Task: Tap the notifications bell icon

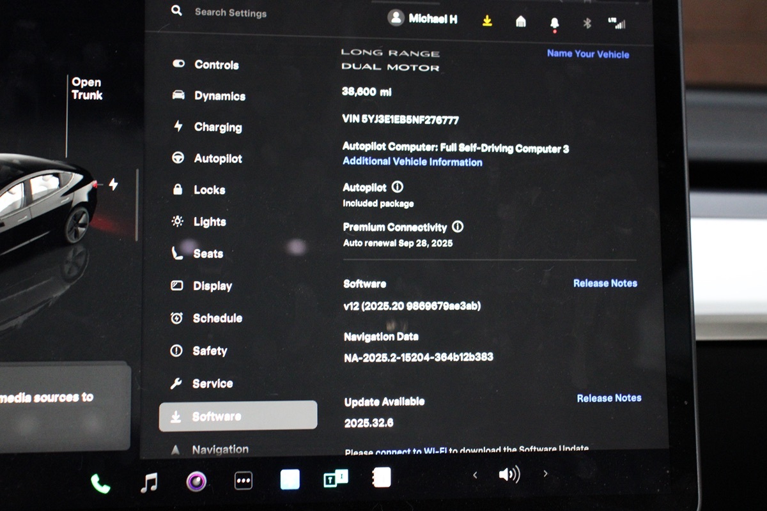Action: (x=554, y=24)
